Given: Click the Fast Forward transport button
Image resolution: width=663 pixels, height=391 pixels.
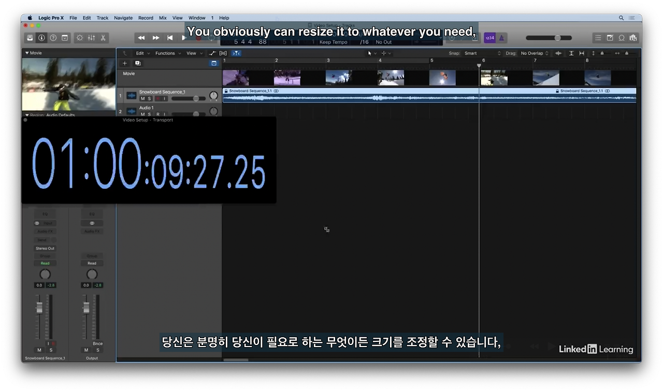Looking at the screenshot, I should (x=155, y=38).
